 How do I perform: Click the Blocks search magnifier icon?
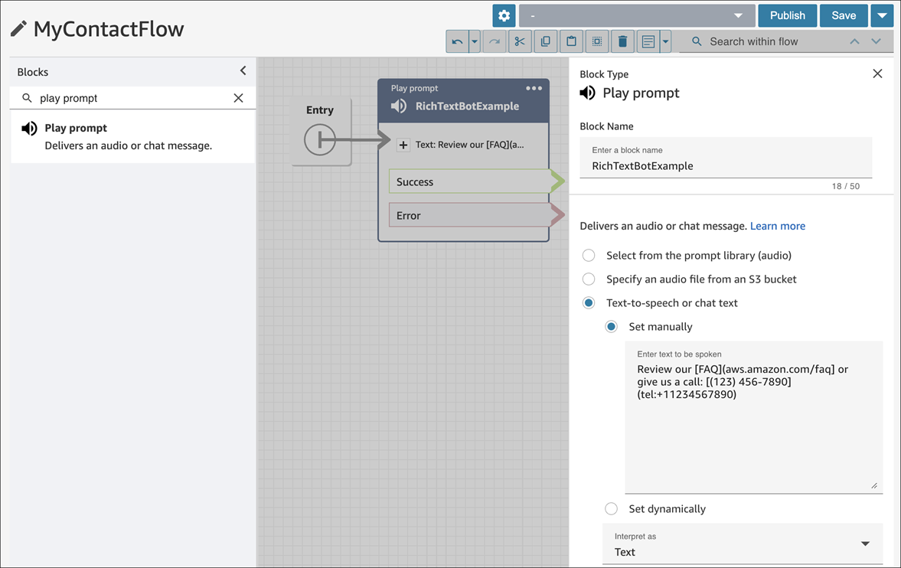click(27, 98)
